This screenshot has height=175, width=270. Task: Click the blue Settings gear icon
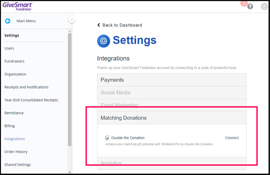point(104,41)
